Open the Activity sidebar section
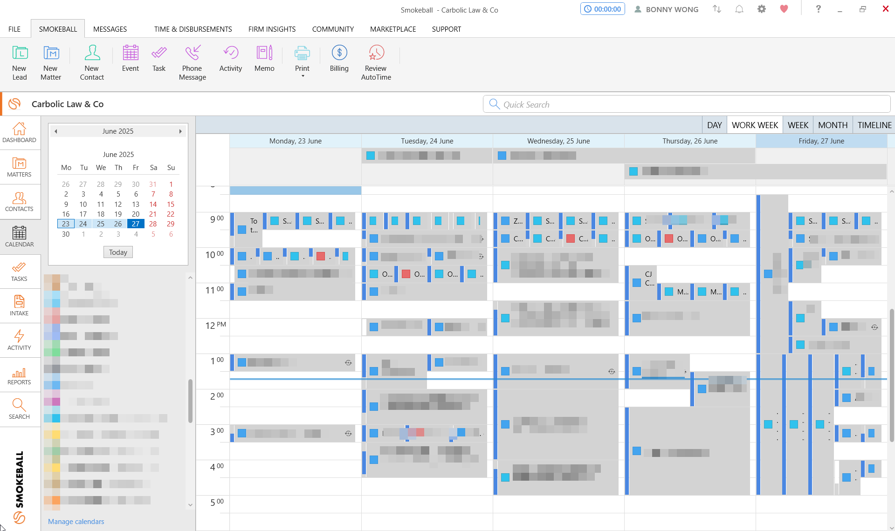 point(19,340)
